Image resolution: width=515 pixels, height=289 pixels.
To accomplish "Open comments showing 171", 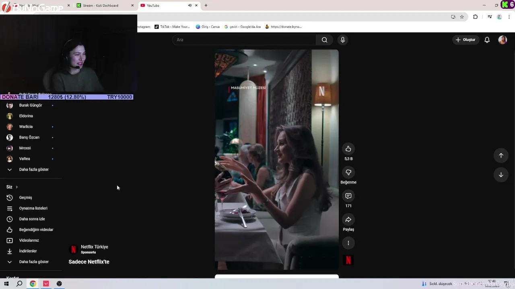I will click(x=348, y=196).
